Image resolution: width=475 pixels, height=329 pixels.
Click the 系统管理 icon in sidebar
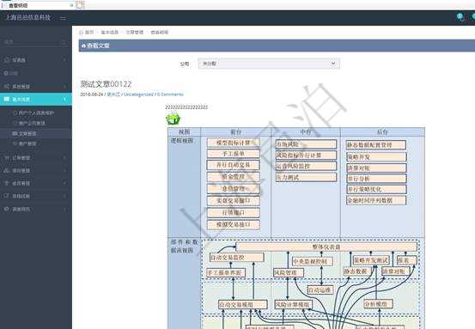coord(7,87)
